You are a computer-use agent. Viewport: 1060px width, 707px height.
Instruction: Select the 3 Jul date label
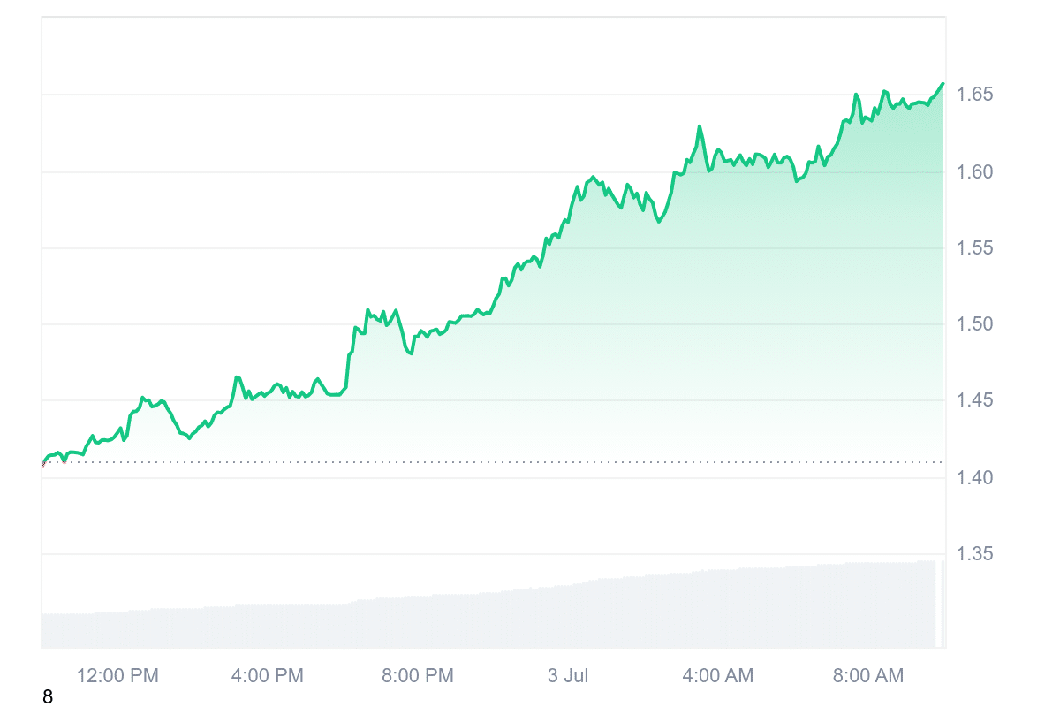tap(568, 676)
